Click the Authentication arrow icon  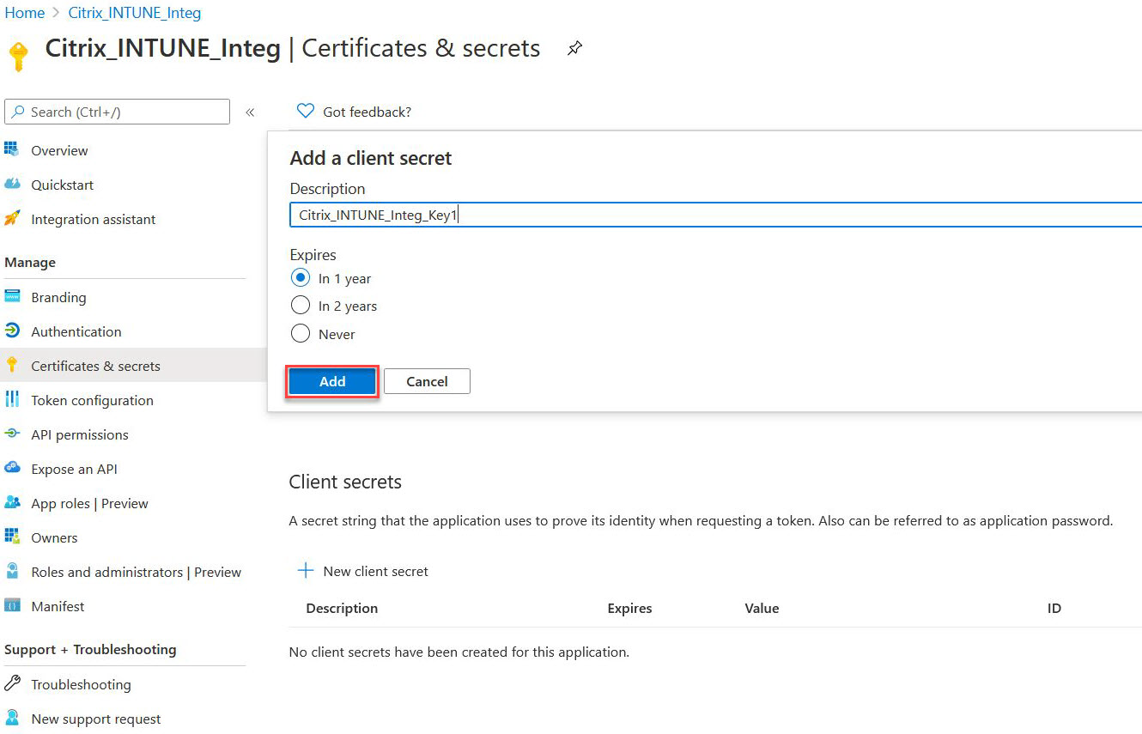pos(12,331)
